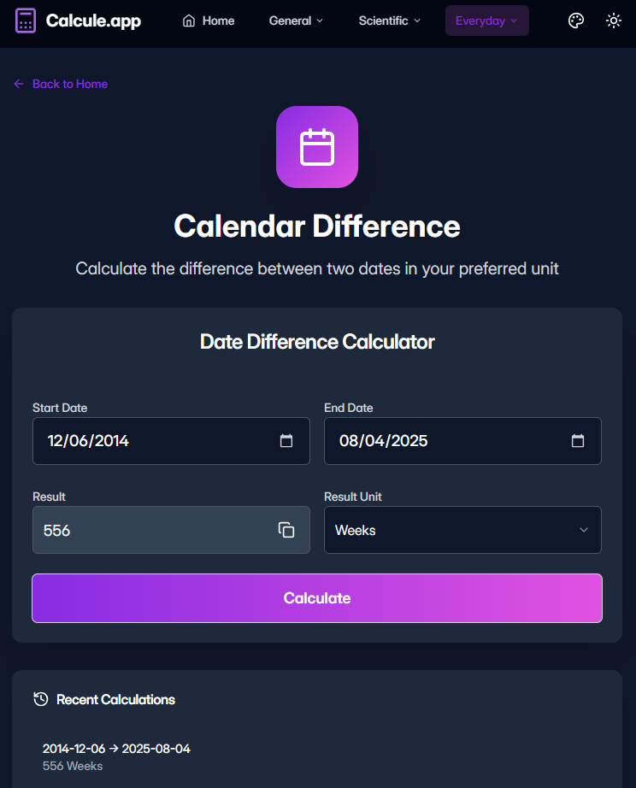
Task: Select the Start Date input field
Action: coord(154,441)
